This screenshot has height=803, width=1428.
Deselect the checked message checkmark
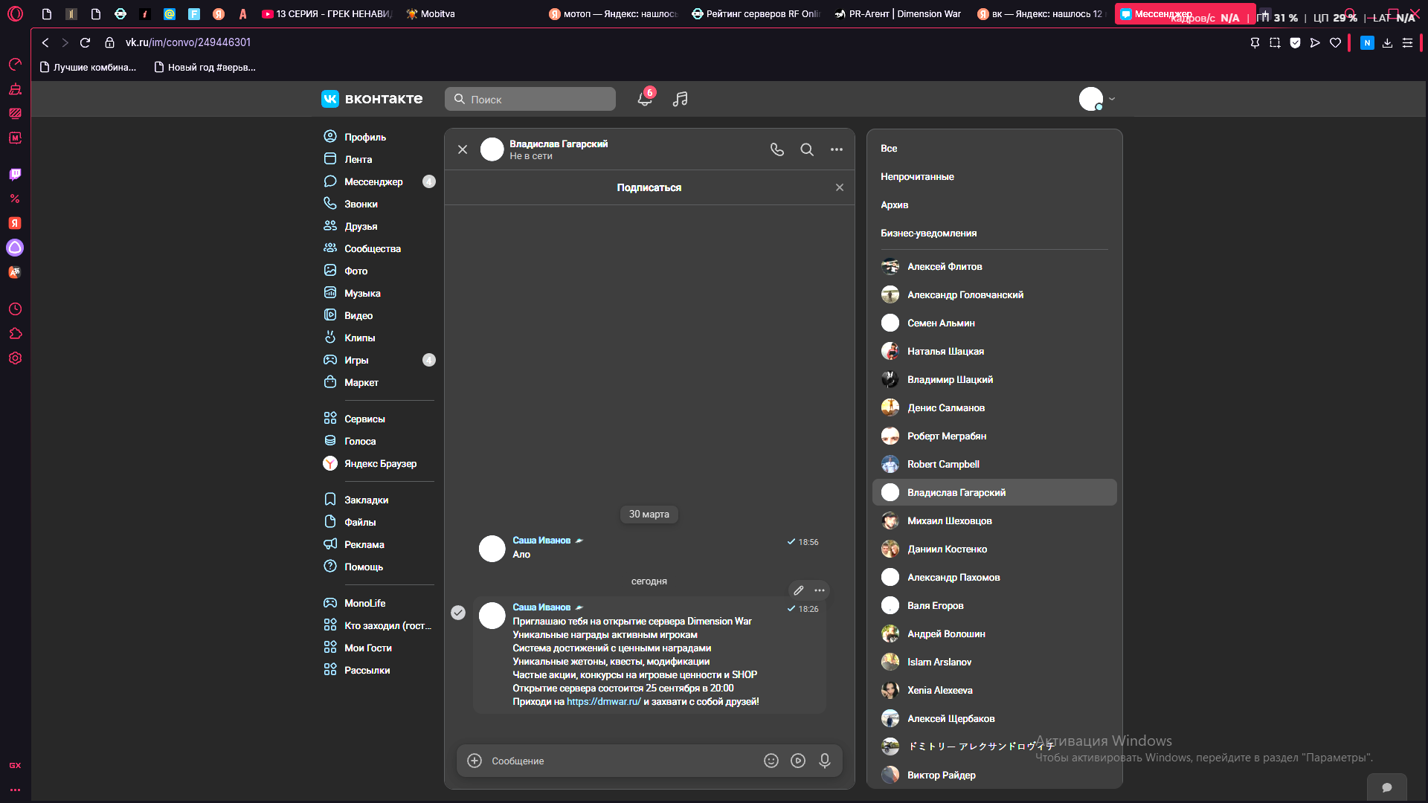pos(458,613)
